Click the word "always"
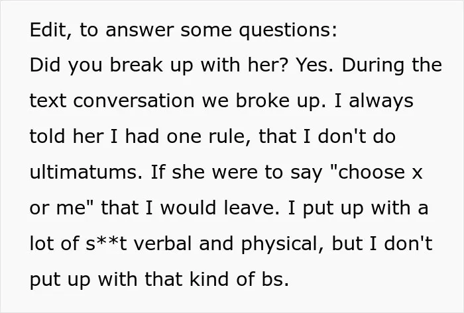 coord(381,102)
